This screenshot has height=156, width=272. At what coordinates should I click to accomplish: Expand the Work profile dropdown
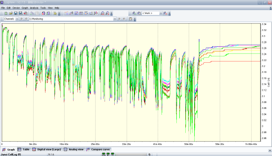[161, 13]
